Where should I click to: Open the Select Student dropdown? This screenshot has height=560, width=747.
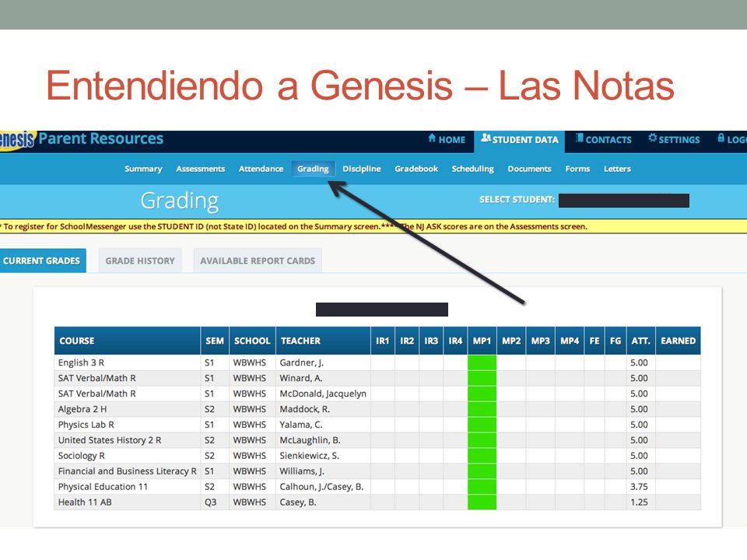624,201
